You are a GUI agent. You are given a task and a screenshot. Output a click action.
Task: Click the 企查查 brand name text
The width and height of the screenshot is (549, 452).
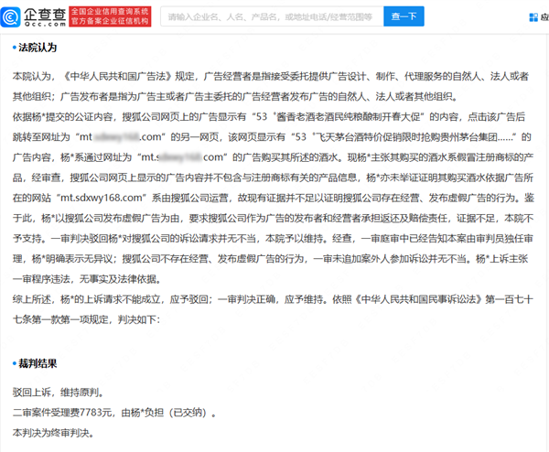(x=45, y=15)
